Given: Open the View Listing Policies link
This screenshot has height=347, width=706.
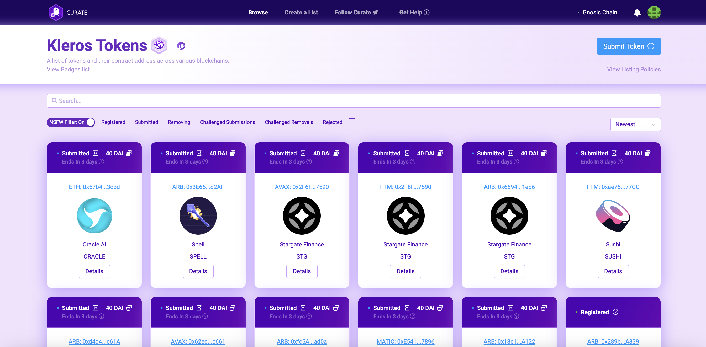Looking at the screenshot, I should 633,69.
